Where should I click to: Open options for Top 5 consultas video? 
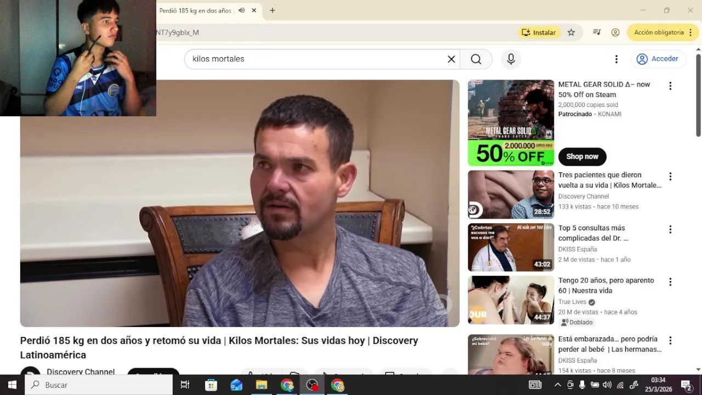pos(670,229)
